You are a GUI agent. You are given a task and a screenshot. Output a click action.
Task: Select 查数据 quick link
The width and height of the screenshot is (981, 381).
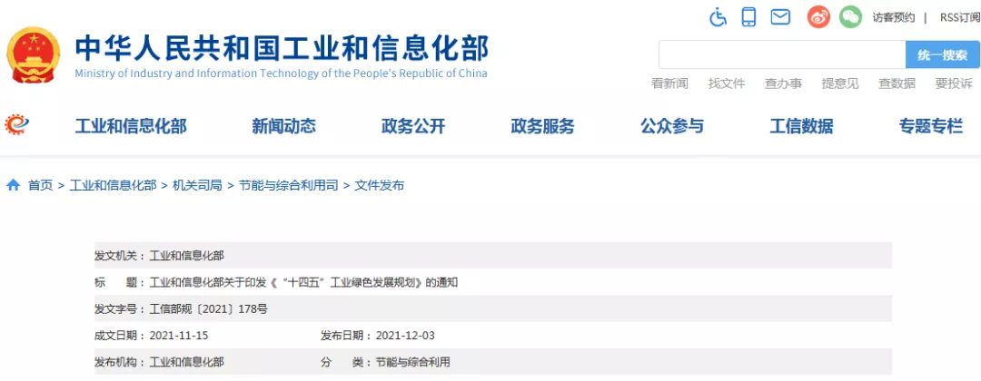click(897, 83)
